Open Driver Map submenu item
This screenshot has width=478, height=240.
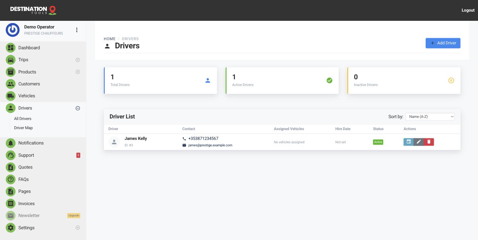tap(23, 128)
